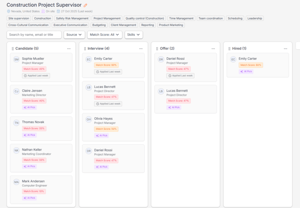Click the EC avatar in the Hired column
Screen dimensions: 300x208
[233, 59]
